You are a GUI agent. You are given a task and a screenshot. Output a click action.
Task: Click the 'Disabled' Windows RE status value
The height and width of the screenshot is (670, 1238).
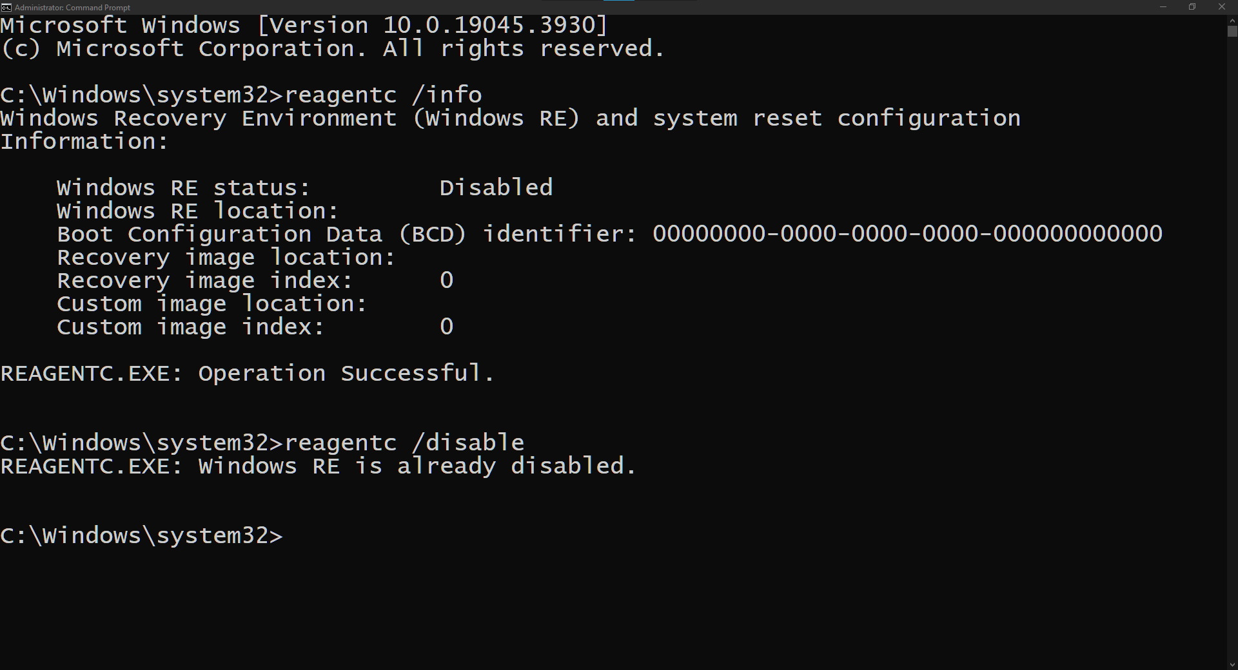496,187
